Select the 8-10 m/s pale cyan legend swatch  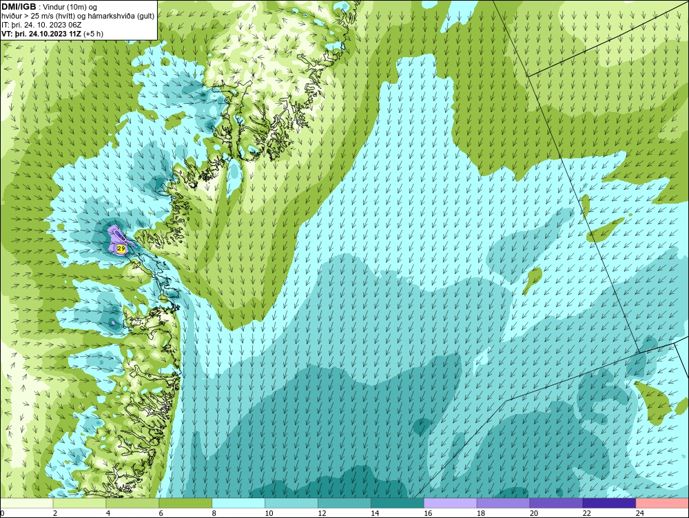238,503
